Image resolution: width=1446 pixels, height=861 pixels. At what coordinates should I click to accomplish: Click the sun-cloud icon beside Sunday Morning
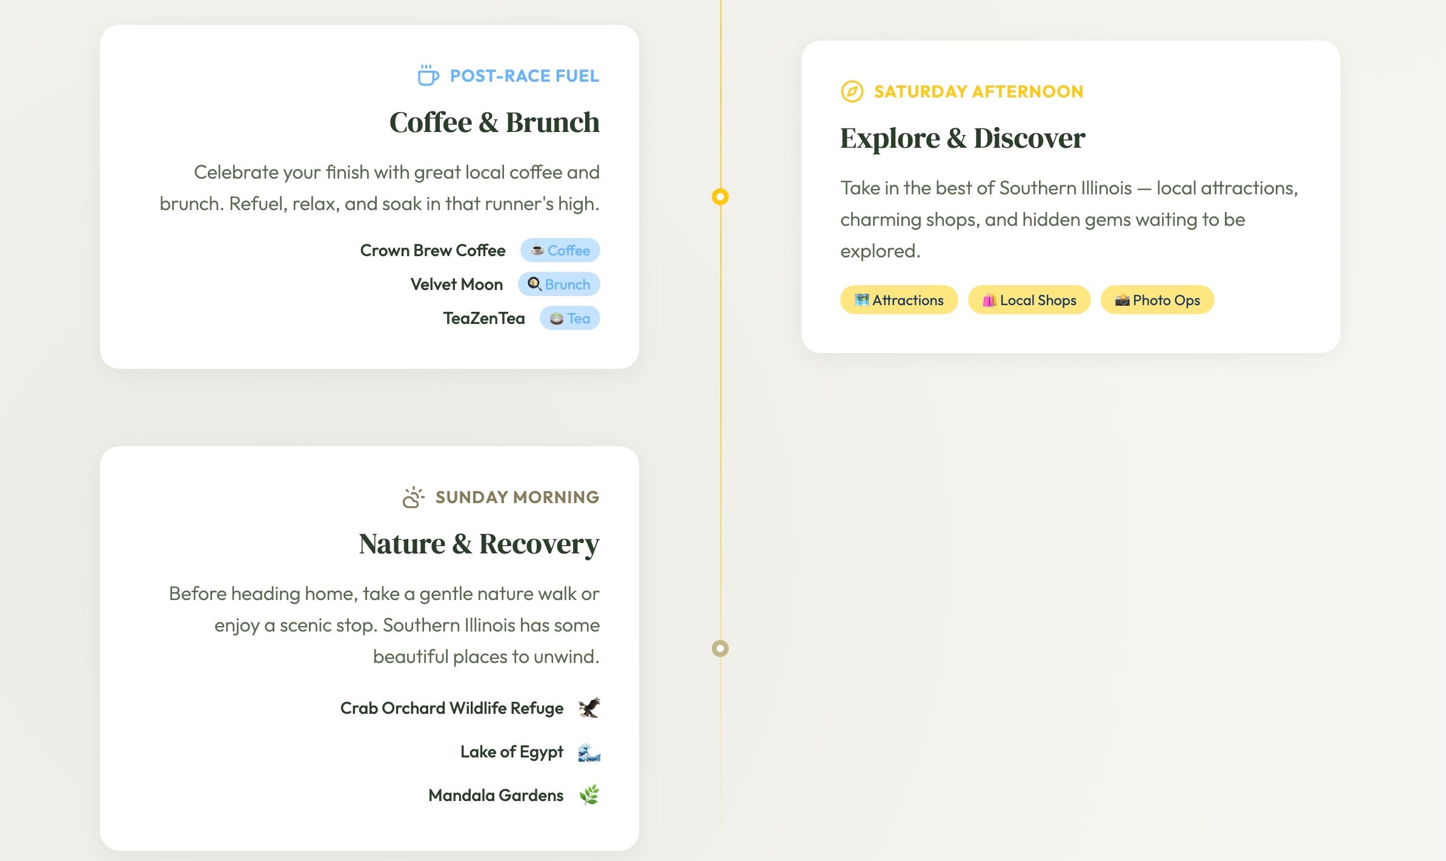(x=413, y=497)
